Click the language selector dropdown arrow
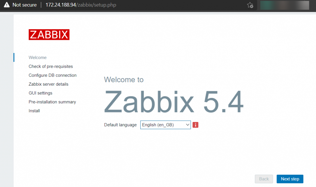Screen dimensions: 316x187 coord(188,125)
